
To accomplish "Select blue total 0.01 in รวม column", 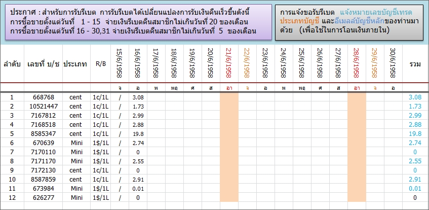I will [415, 189].
